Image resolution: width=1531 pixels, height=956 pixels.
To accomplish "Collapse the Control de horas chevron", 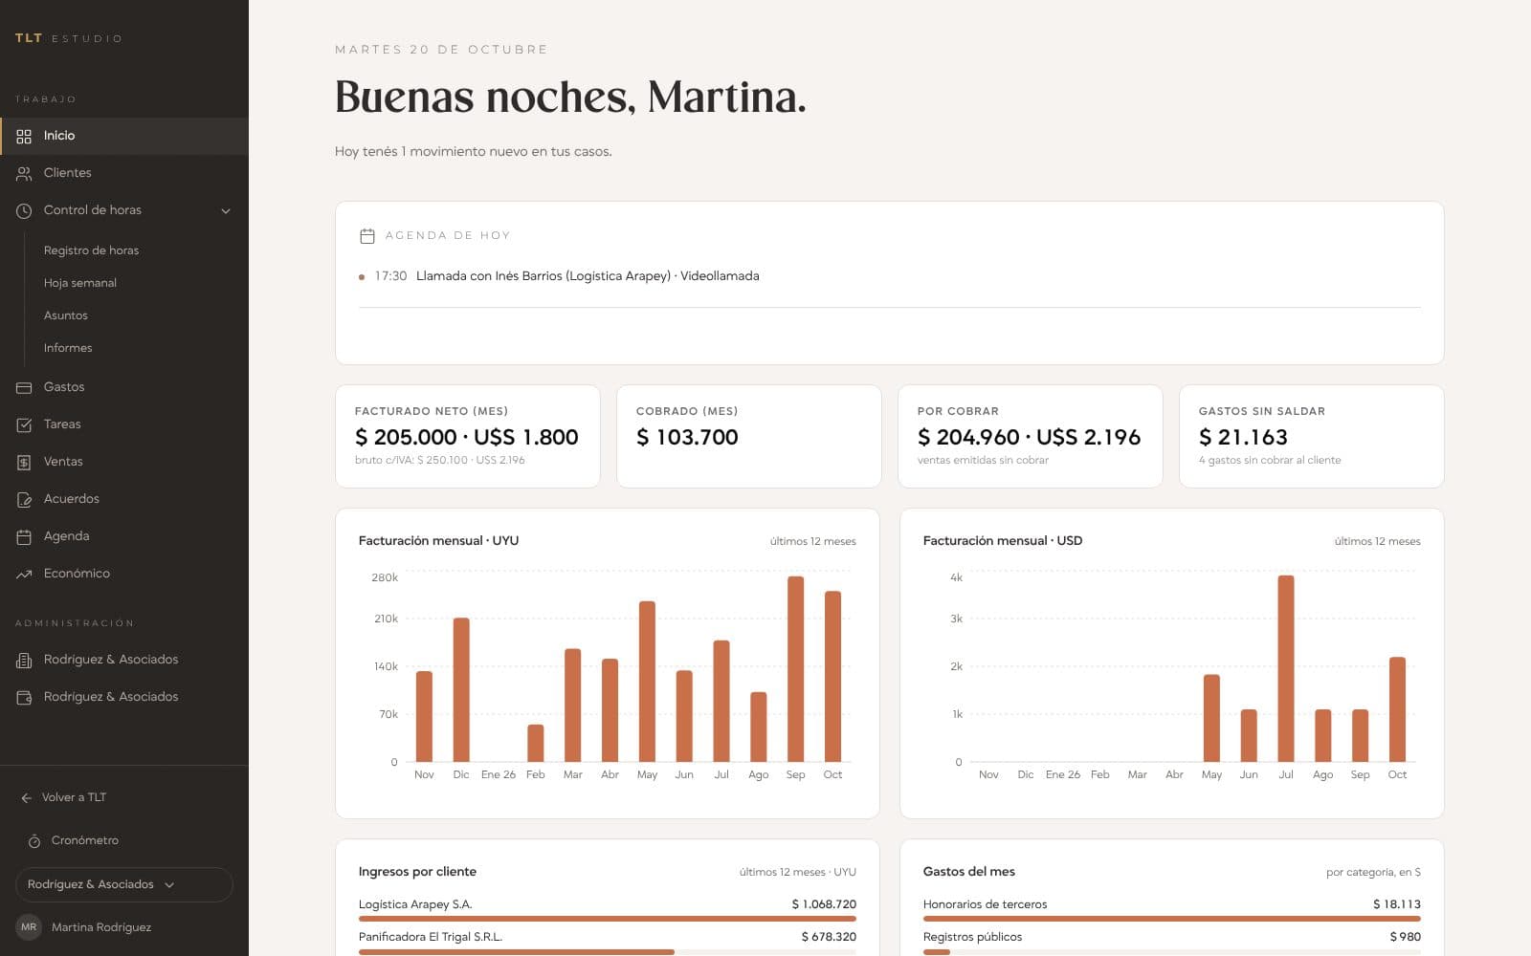I will pyautogui.click(x=226, y=210).
